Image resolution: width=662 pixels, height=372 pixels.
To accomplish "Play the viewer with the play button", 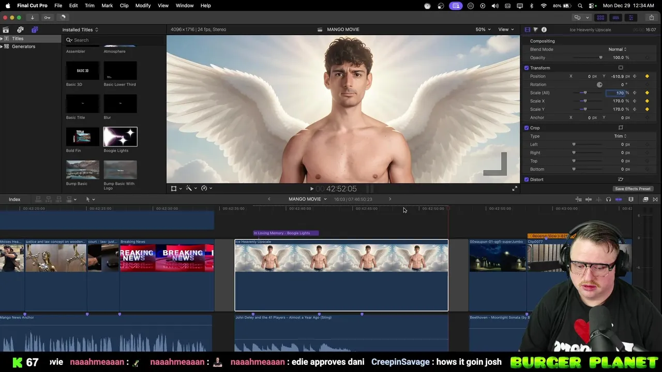I will pyautogui.click(x=311, y=189).
